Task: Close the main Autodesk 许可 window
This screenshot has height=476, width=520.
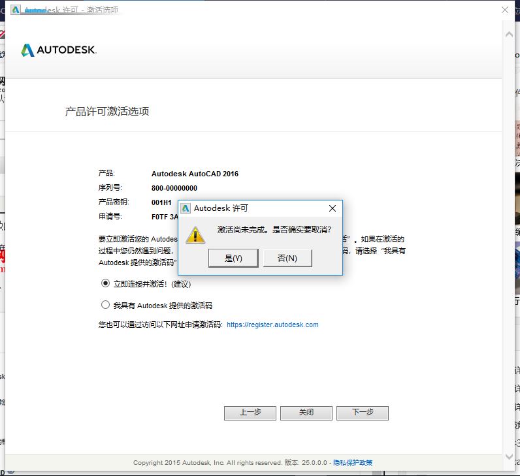Action: [505, 10]
